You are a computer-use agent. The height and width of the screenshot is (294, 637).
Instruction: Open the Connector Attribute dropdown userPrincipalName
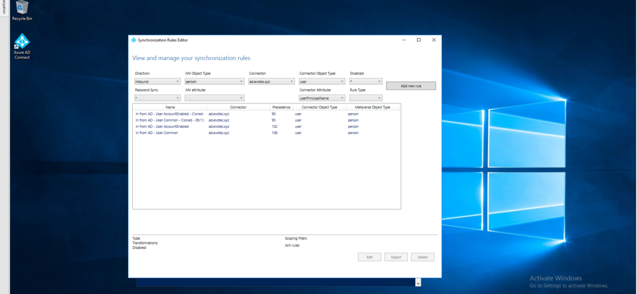tap(322, 98)
